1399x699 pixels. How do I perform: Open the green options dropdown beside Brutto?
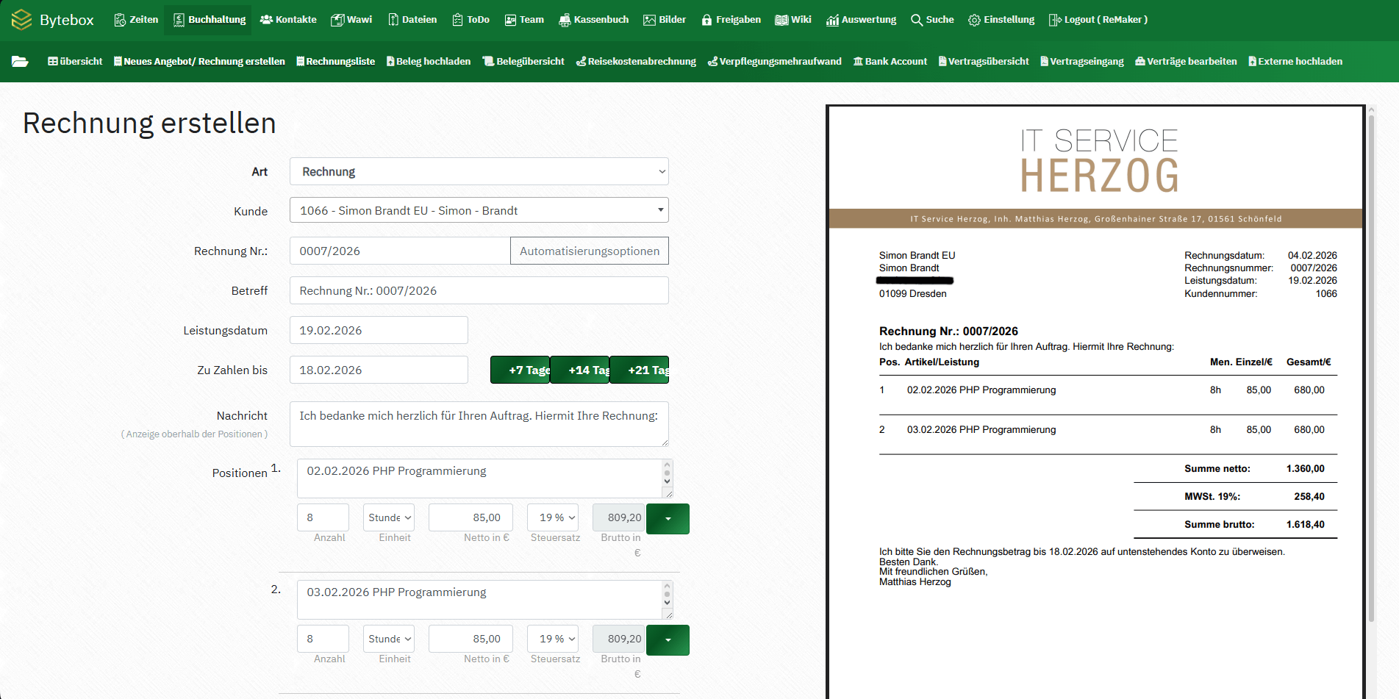pyautogui.click(x=667, y=518)
